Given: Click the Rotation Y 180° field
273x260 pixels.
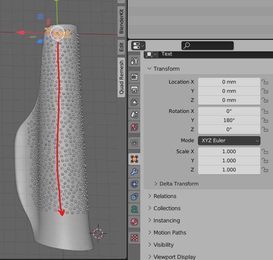Looking at the screenshot, I should tap(229, 120).
